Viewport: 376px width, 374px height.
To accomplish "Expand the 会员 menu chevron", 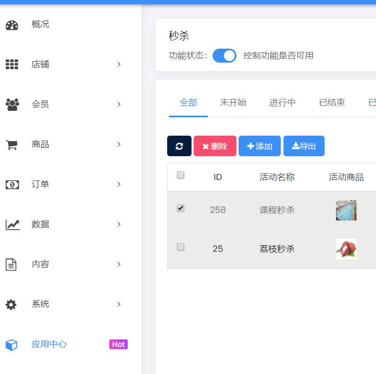I will tap(119, 104).
